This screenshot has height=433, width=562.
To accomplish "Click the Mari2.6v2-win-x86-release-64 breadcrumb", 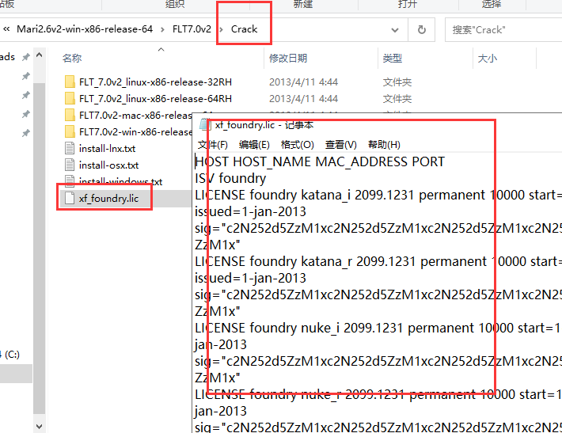I will 87,29.
